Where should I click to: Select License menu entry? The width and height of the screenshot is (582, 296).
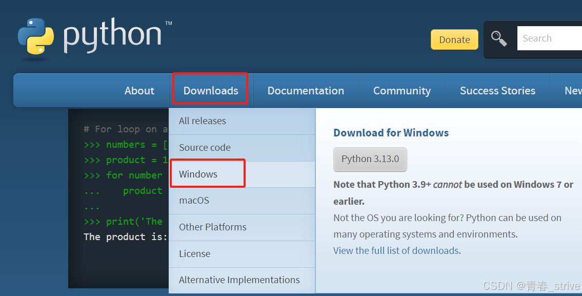click(x=242, y=253)
